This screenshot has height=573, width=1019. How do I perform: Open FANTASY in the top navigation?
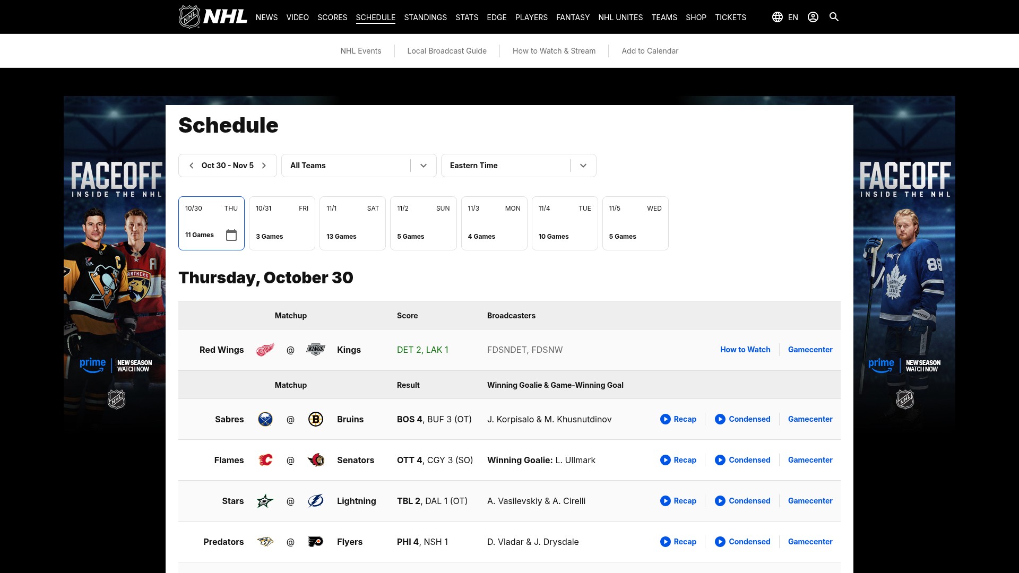pyautogui.click(x=573, y=18)
